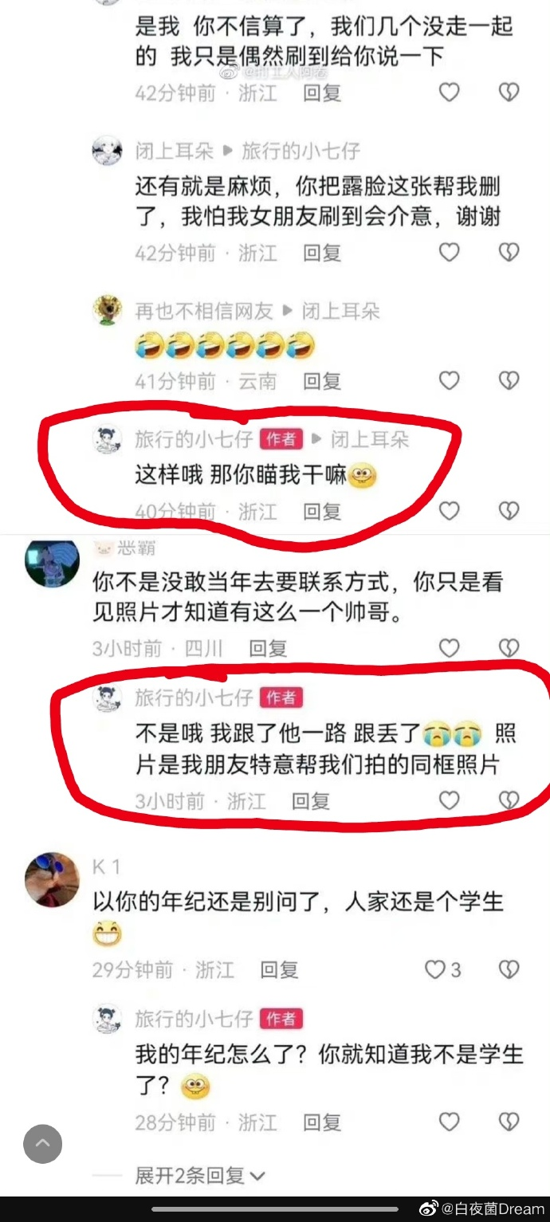Dislike the 我的年纪怎么了 reply

(509, 1122)
